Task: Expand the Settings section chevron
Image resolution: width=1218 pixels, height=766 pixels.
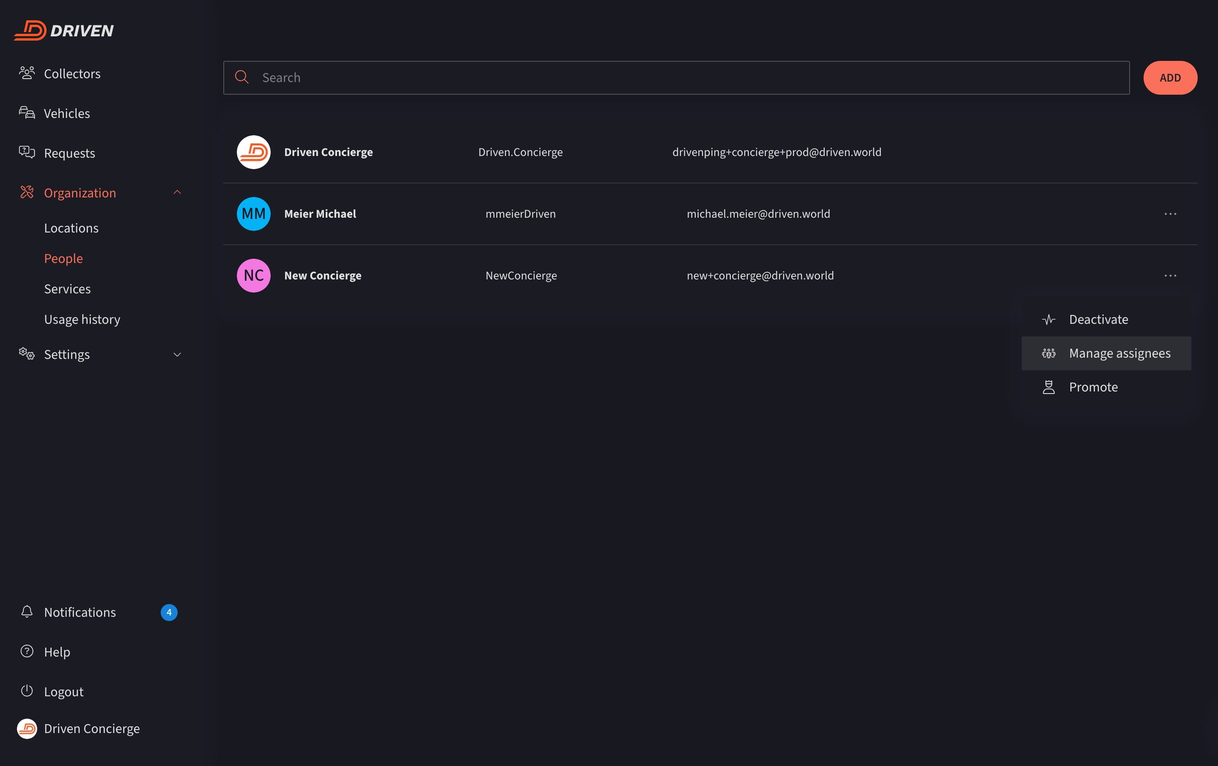Action: tap(177, 354)
